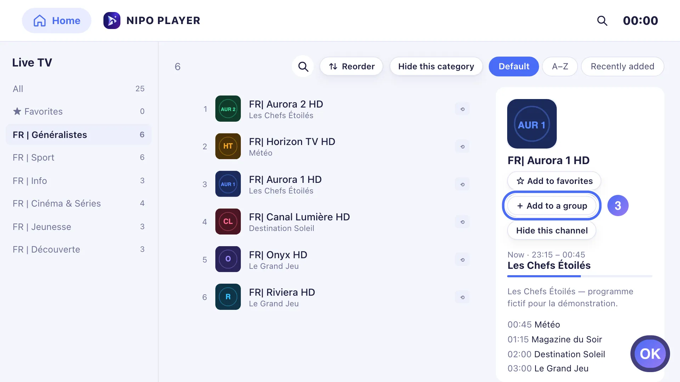The image size is (680, 382).
Task: Open FR | Jeunesse category
Action: [x=79, y=227]
